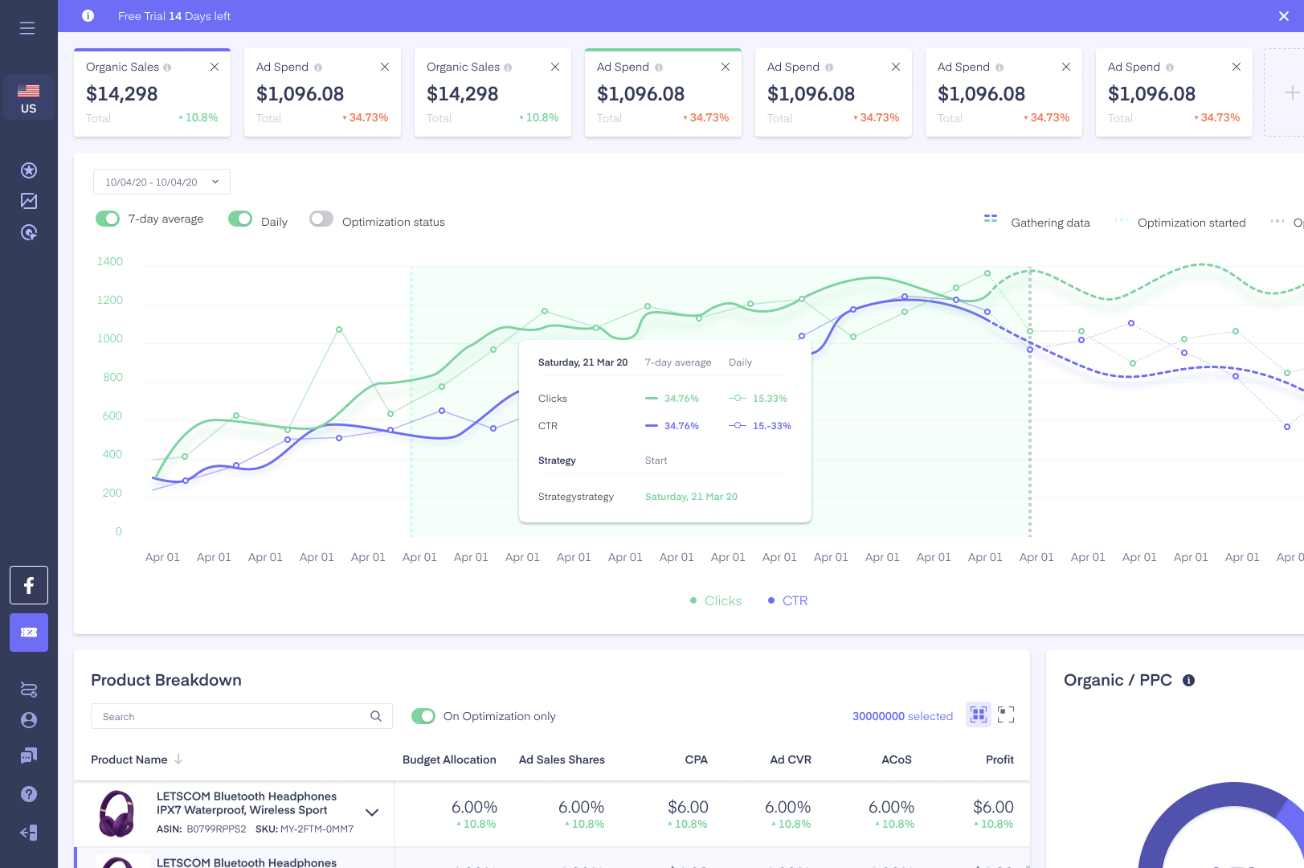Viewport: 1304px width, 868px height.
Task: Toggle the Clicks series in chart legend
Action: [x=716, y=600]
